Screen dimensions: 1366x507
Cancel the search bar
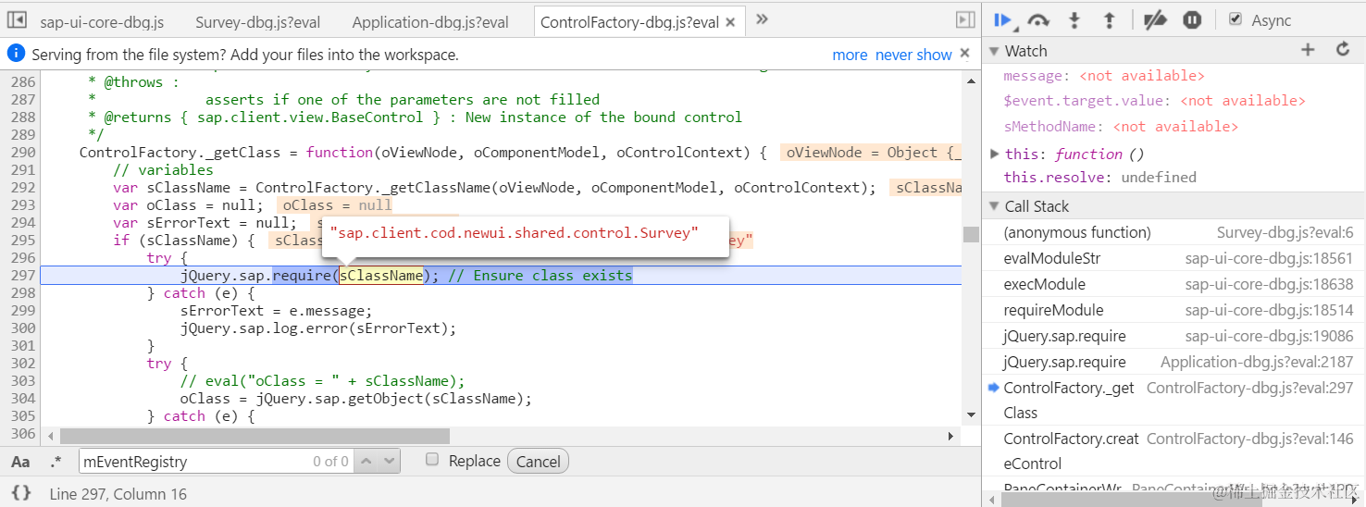coord(539,461)
